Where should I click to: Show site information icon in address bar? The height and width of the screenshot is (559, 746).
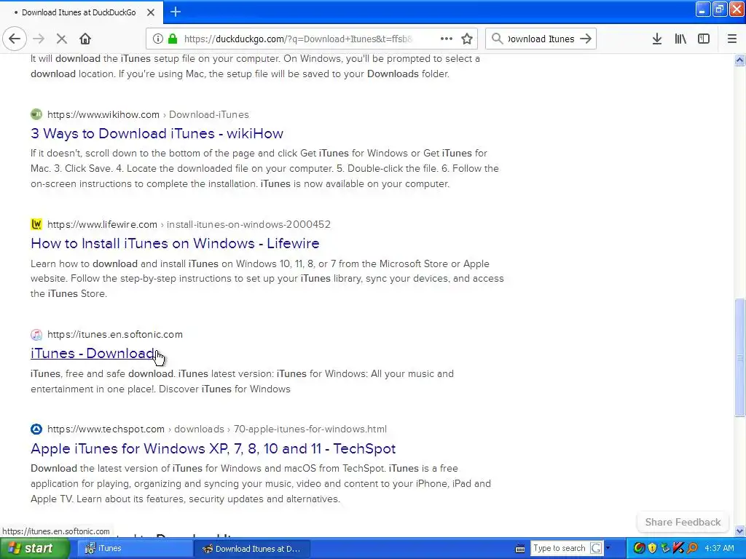click(x=157, y=39)
